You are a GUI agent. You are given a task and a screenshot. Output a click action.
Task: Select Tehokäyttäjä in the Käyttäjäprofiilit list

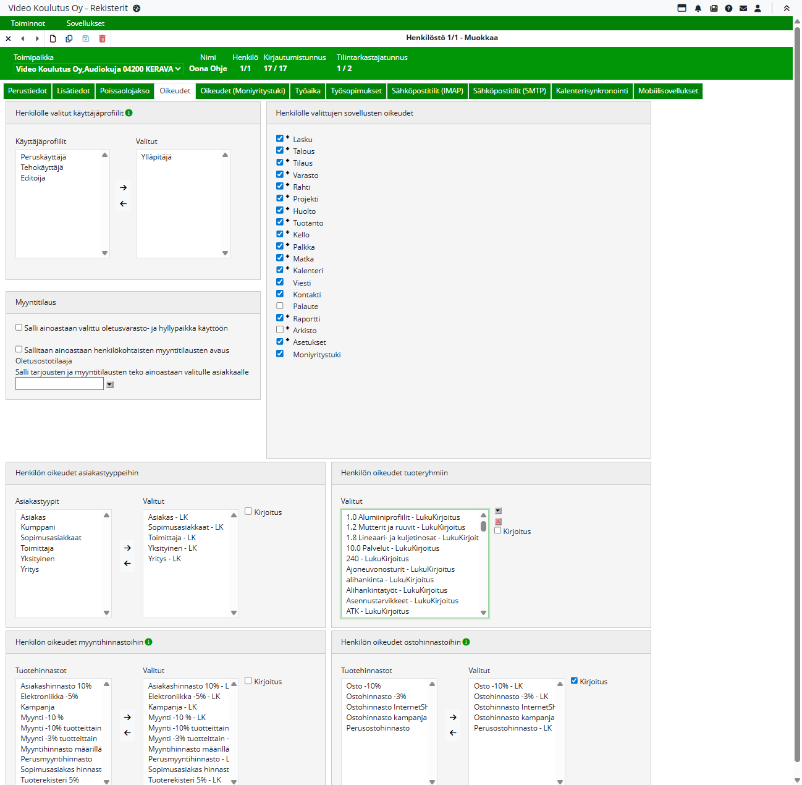pos(42,168)
